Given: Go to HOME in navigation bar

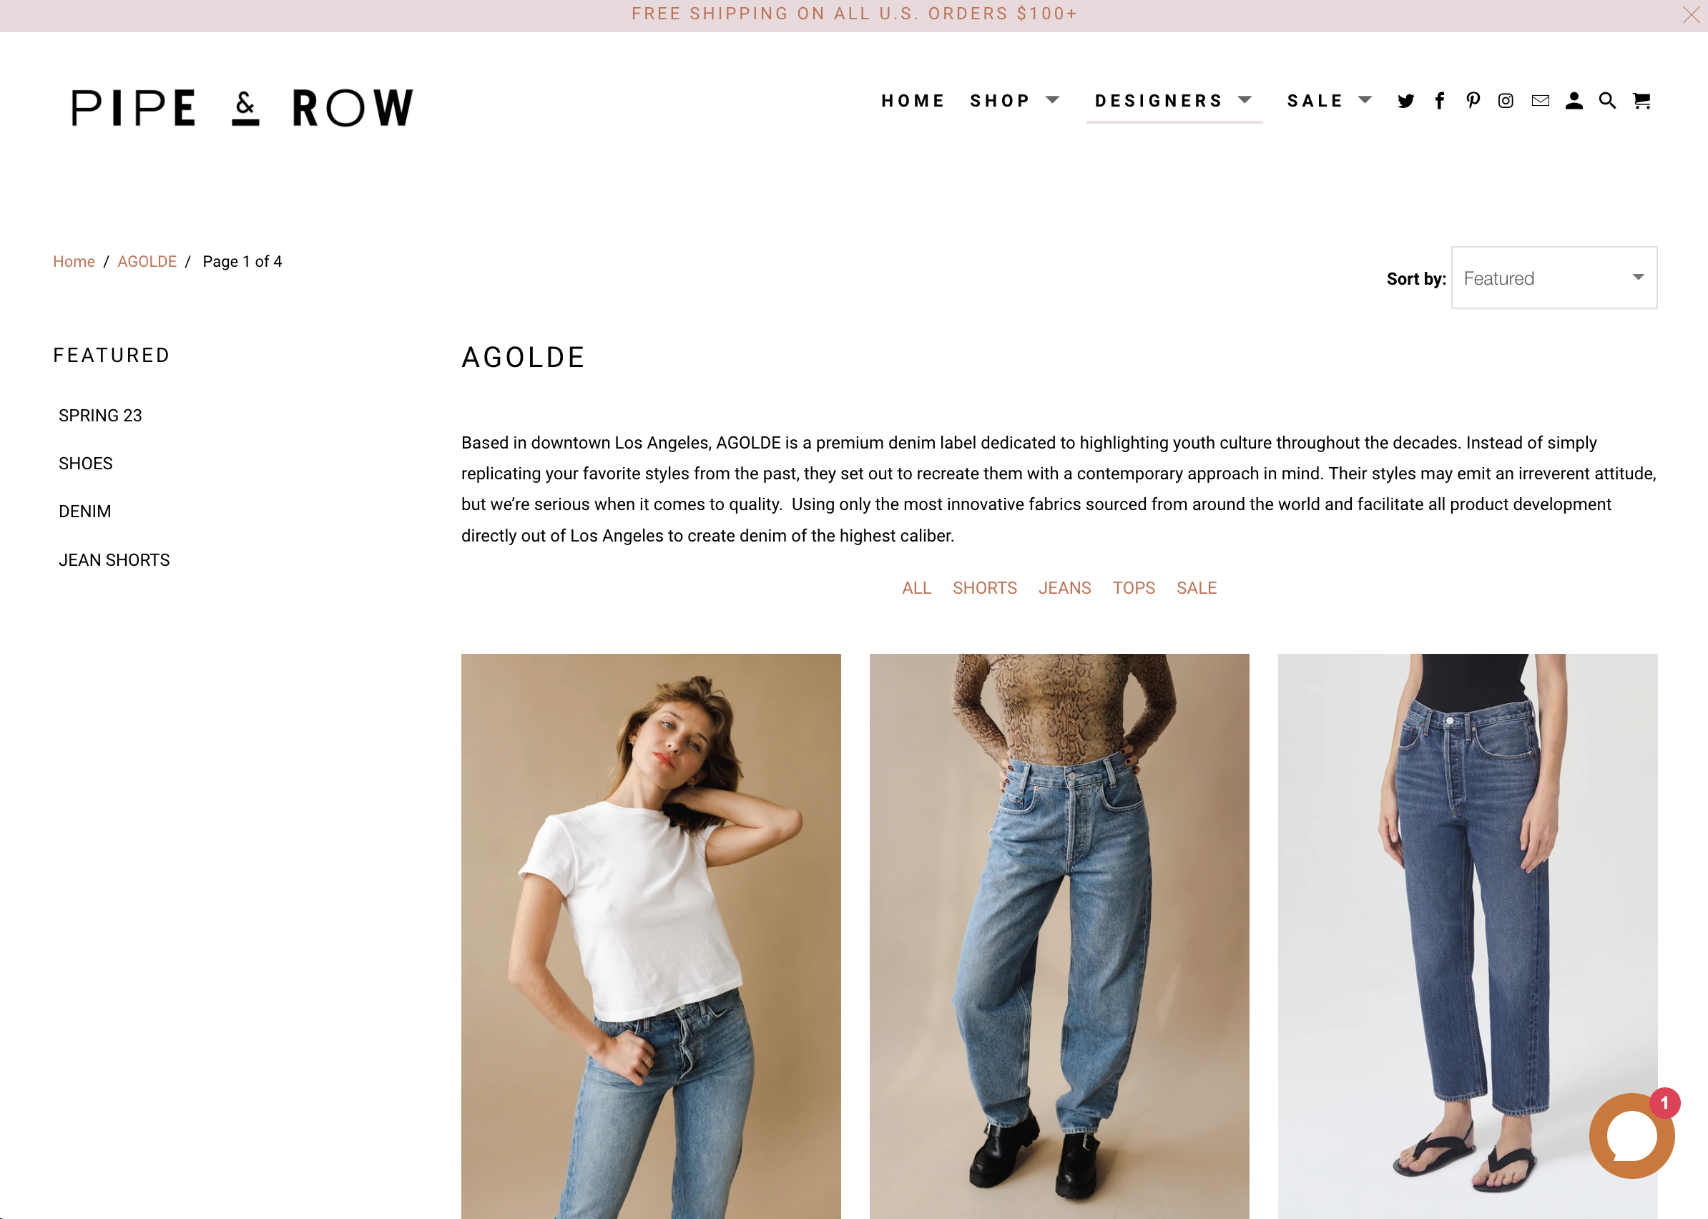Looking at the screenshot, I should (x=913, y=101).
